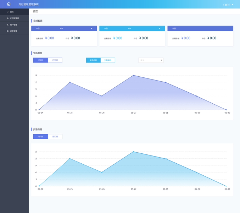Click the blue chart's 05-27 peak point
This screenshot has width=240, height=213.
(x=133, y=152)
